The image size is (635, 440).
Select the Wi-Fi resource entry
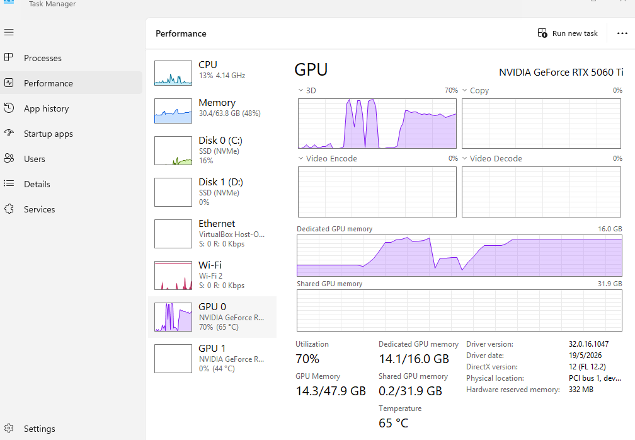point(212,275)
